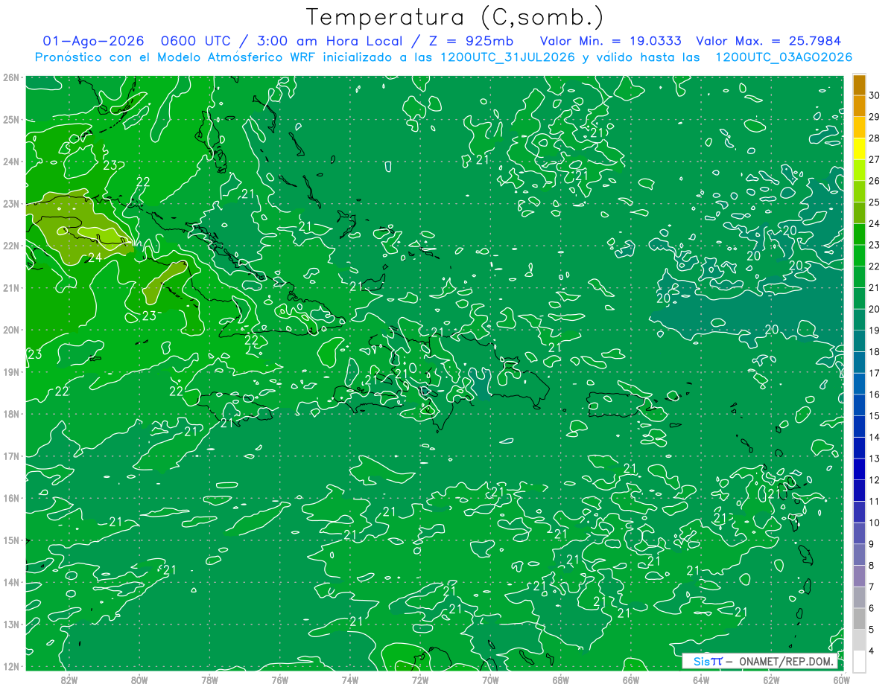Click the lime color bar segment between 25 and 26
The width and height of the screenshot is (894, 690).
(859, 192)
